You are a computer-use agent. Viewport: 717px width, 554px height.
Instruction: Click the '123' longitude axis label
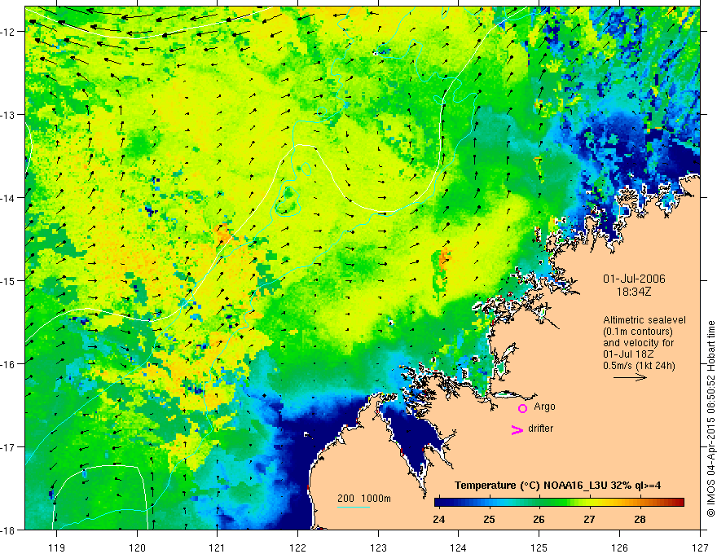(378, 547)
